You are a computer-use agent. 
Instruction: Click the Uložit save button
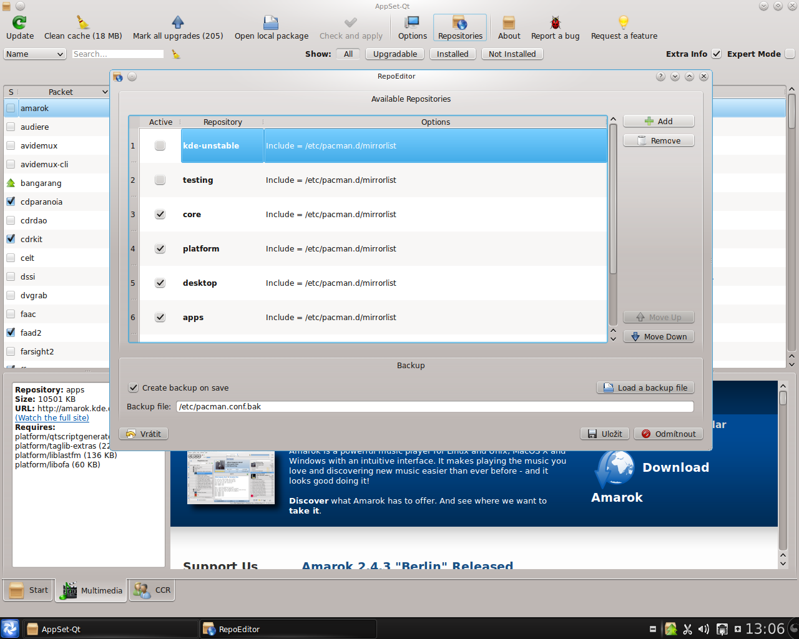pyautogui.click(x=605, y=434)
